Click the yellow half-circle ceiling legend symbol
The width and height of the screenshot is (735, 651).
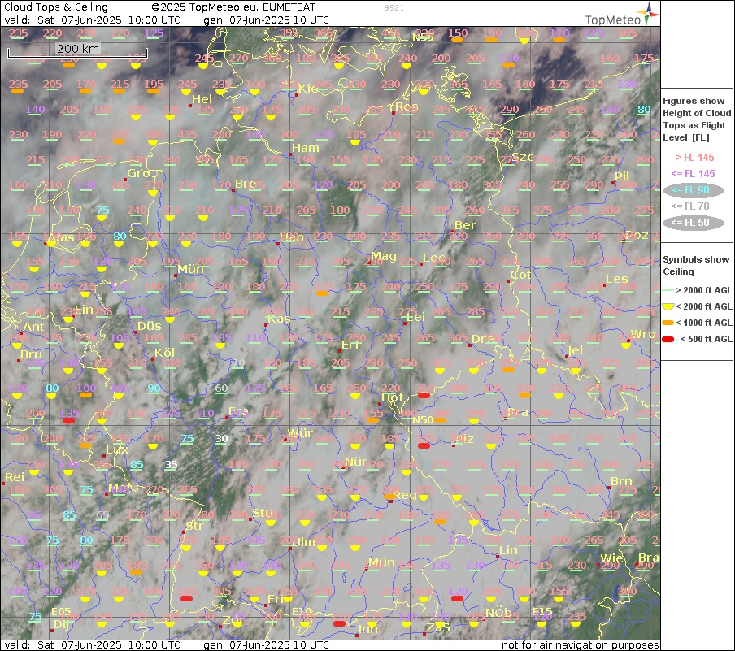[x=668, y=306]
